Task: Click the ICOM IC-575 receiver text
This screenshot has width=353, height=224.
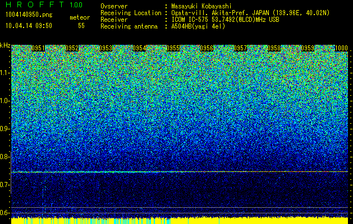Action: point(225,20)
